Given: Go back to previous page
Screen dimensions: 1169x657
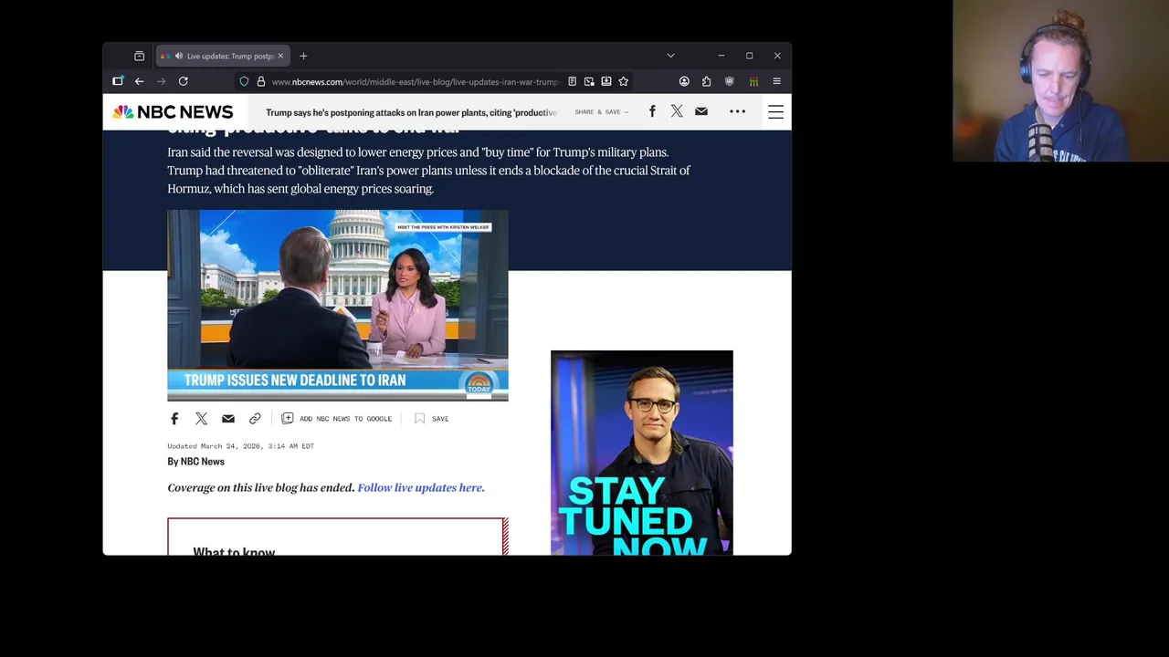Looking at the screenshot, I should (x=140, y=81).
